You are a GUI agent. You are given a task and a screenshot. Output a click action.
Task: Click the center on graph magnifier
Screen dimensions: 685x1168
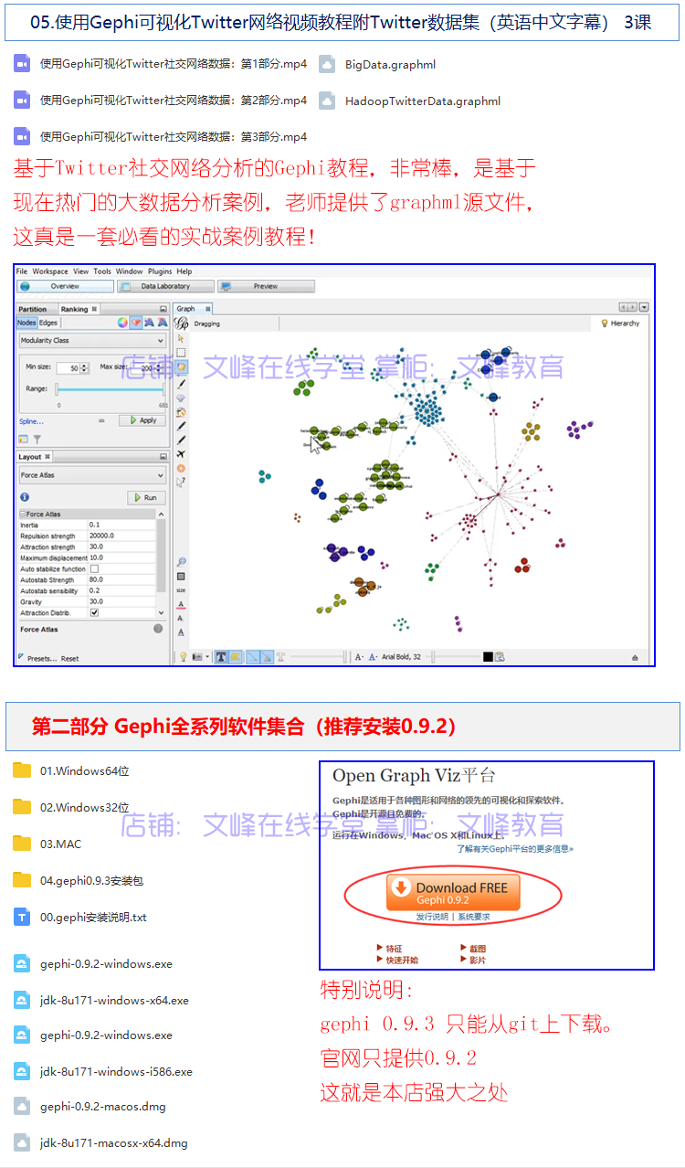(181, 561)
